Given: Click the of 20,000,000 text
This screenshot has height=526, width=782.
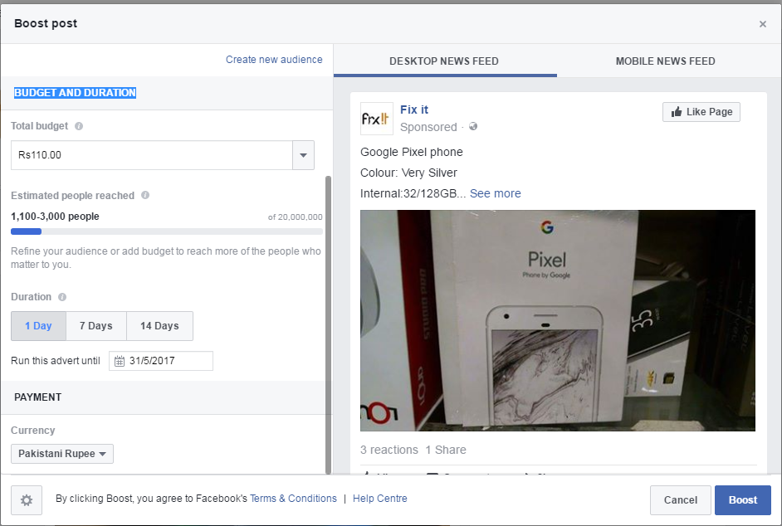Looking at the screenshot, I should (296, 217).
